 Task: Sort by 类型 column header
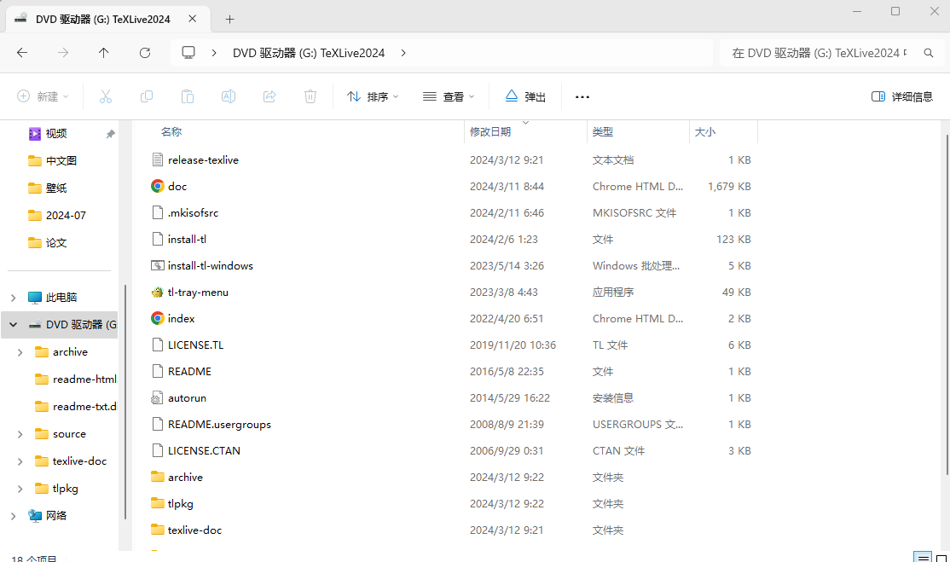[603, 131]
